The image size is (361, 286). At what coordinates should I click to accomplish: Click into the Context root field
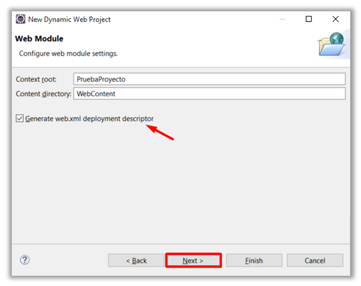coord(209,79)
